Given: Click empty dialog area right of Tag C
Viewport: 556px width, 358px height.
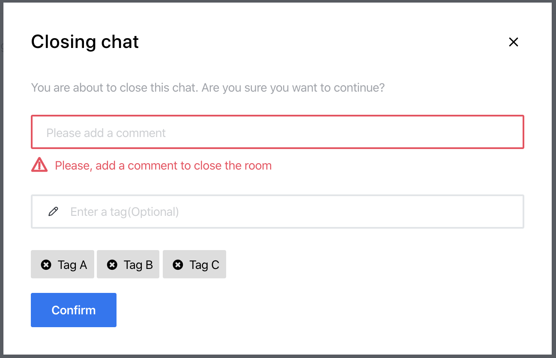Looking at the screenshot, I should pos(364,265).
